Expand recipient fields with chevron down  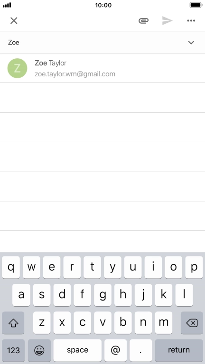tap(191, 43)
